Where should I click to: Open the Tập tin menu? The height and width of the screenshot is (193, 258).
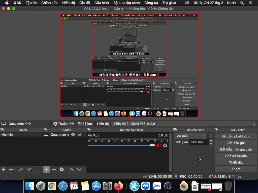pyautogui.click(x=31, y=3)
